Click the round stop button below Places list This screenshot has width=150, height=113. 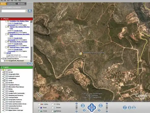click(x=31, y=64)
